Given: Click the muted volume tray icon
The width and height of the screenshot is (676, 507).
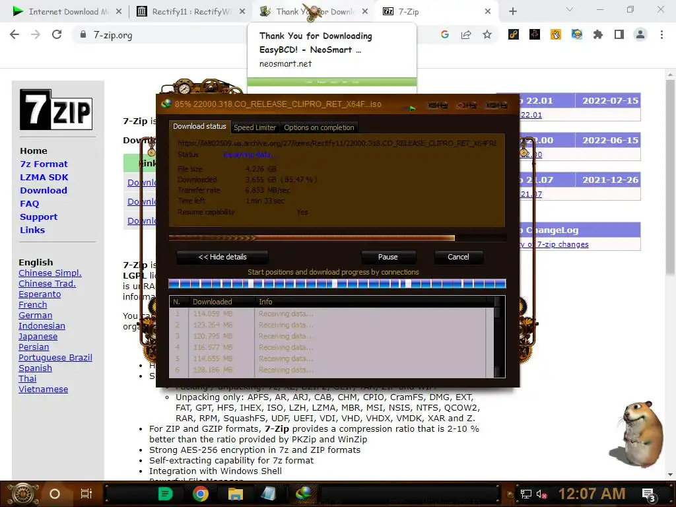Looking at the screenshot, I should pyautogui.click(x=542, y=494).
